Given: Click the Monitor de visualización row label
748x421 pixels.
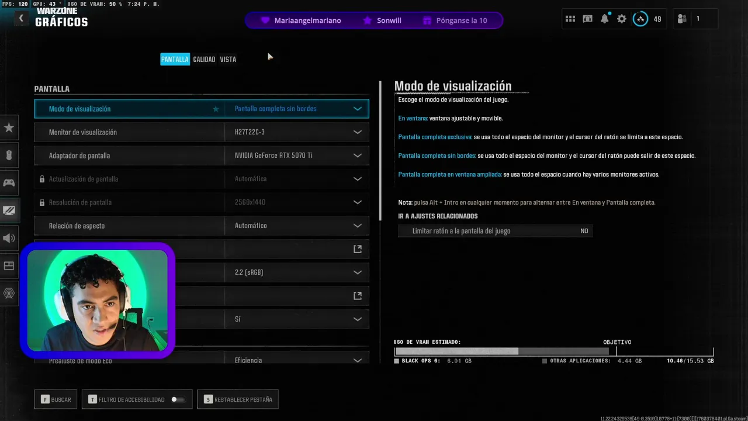Looking at the screenshot, I should [x=83, y=132].
